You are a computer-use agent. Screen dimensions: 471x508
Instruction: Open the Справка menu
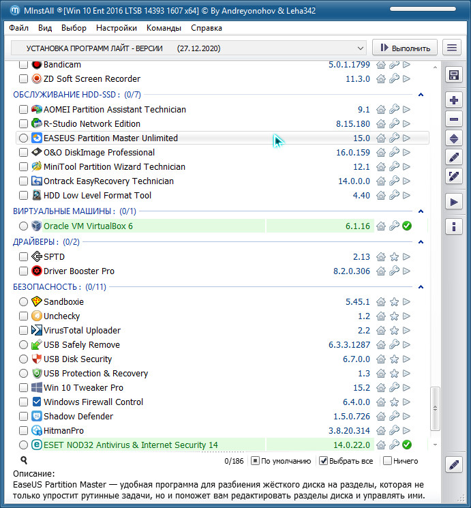207,28
